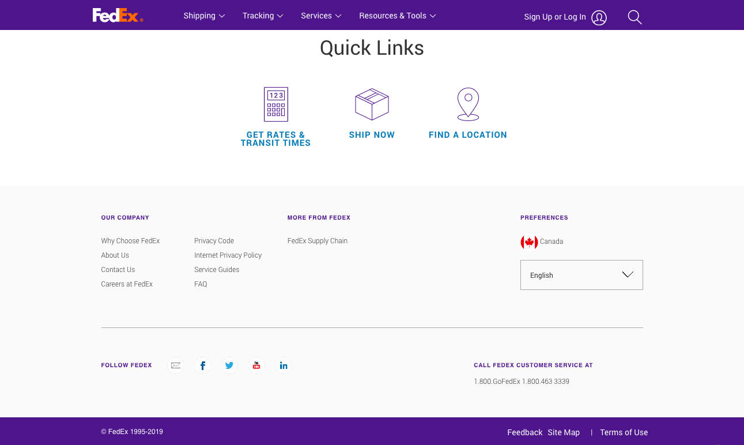
Task: Open FedEx Twitter icon
Action: pyautogui.click(x=229, y=365)
